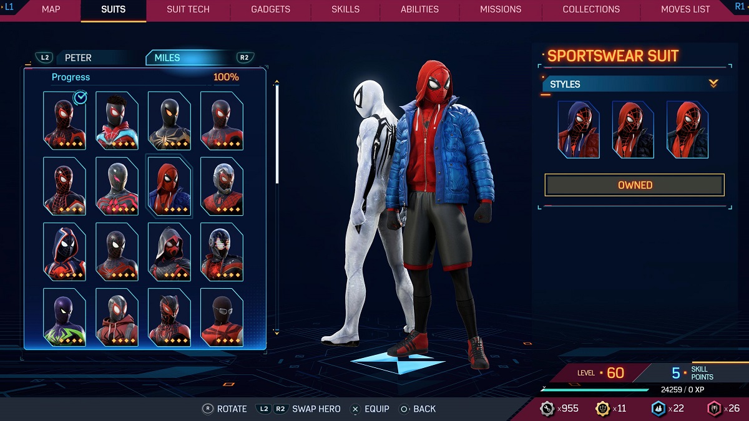The width and height of the screenshot is (749, 421).
Task: Click the R1 shoulder button icon
Action: click(740, 6)
